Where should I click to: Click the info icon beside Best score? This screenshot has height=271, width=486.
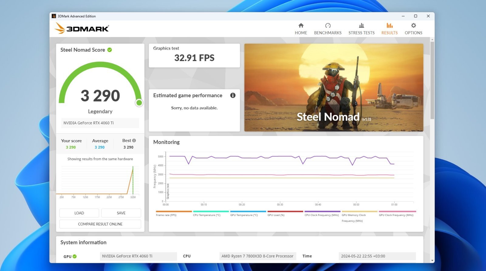tap(134, 140)
